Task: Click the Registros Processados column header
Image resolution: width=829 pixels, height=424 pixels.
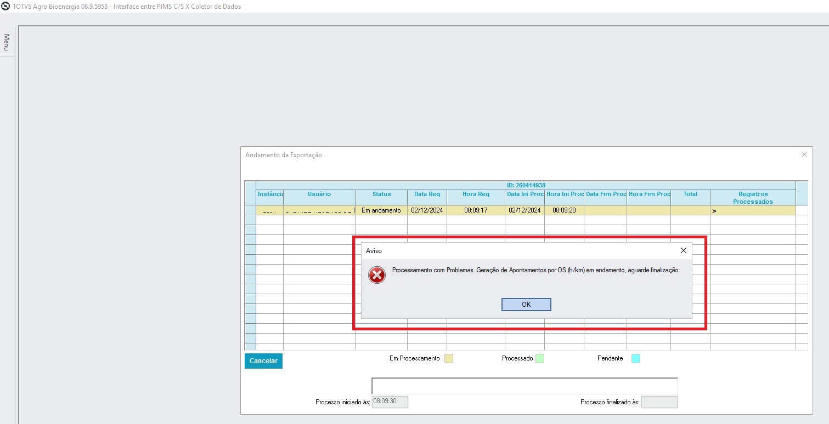Action: point(753,198)
